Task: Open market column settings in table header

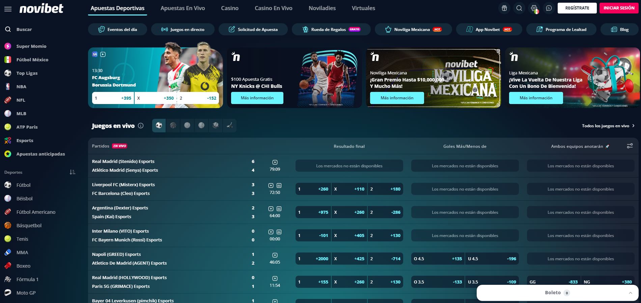Action: tap(630, 146)
